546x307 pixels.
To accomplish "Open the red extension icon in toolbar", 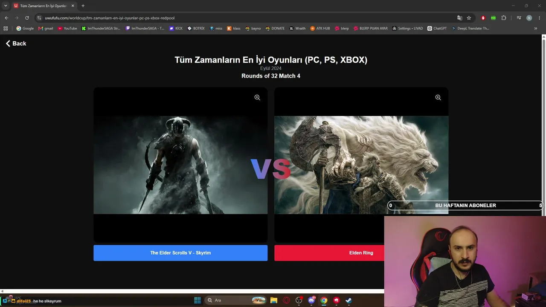I will tap(483, 18).
